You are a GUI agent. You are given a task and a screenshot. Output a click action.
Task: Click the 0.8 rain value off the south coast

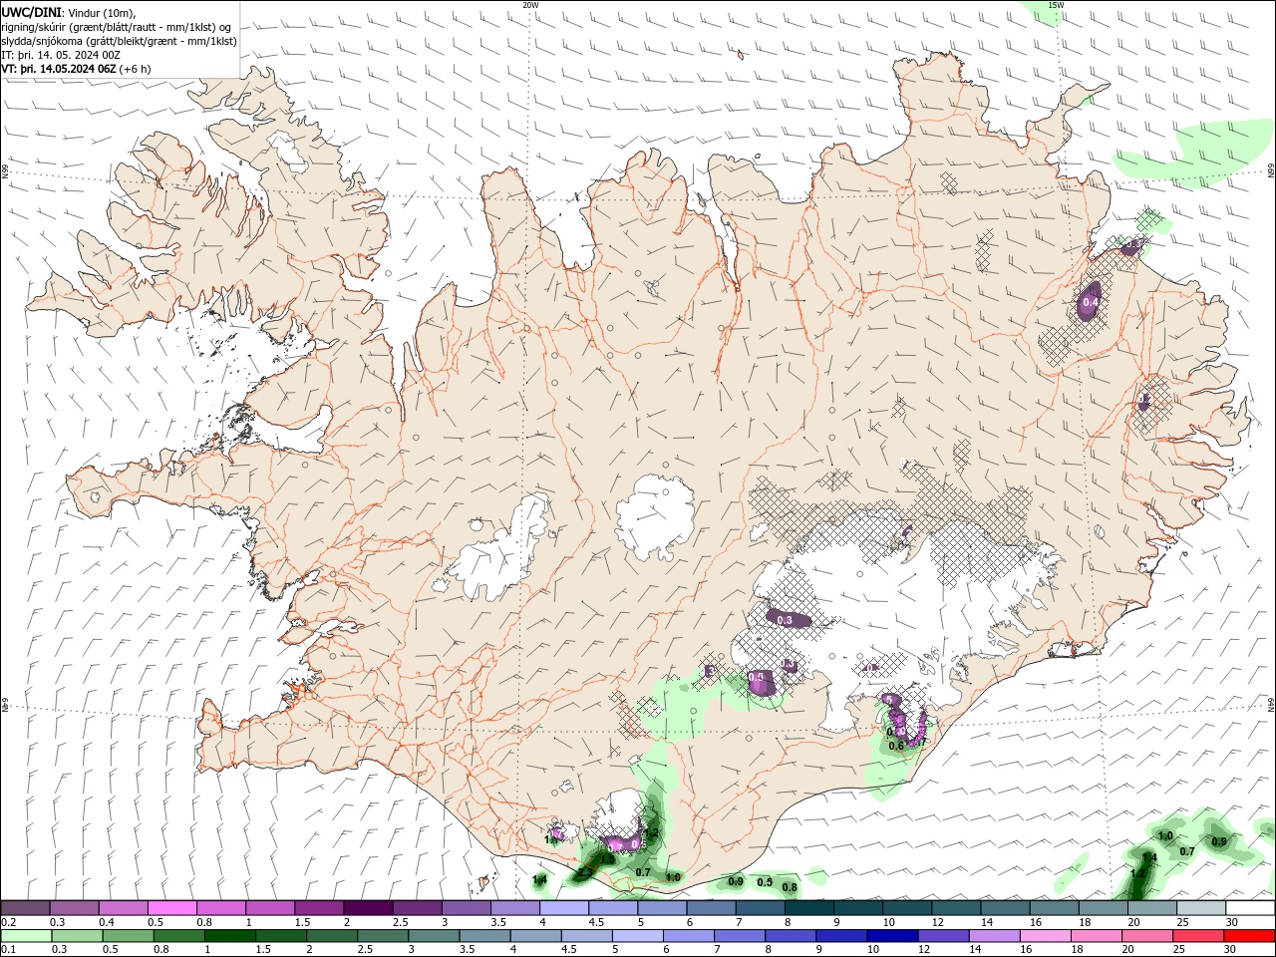coord(790,887)
